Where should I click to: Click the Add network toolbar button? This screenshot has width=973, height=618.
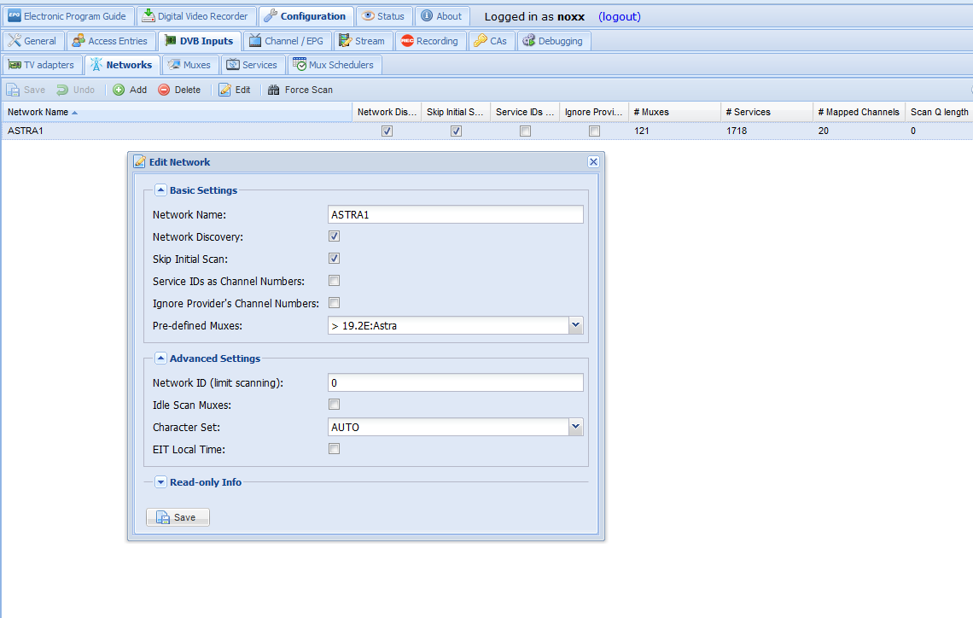pyautogui.click(x=131, y=90)
